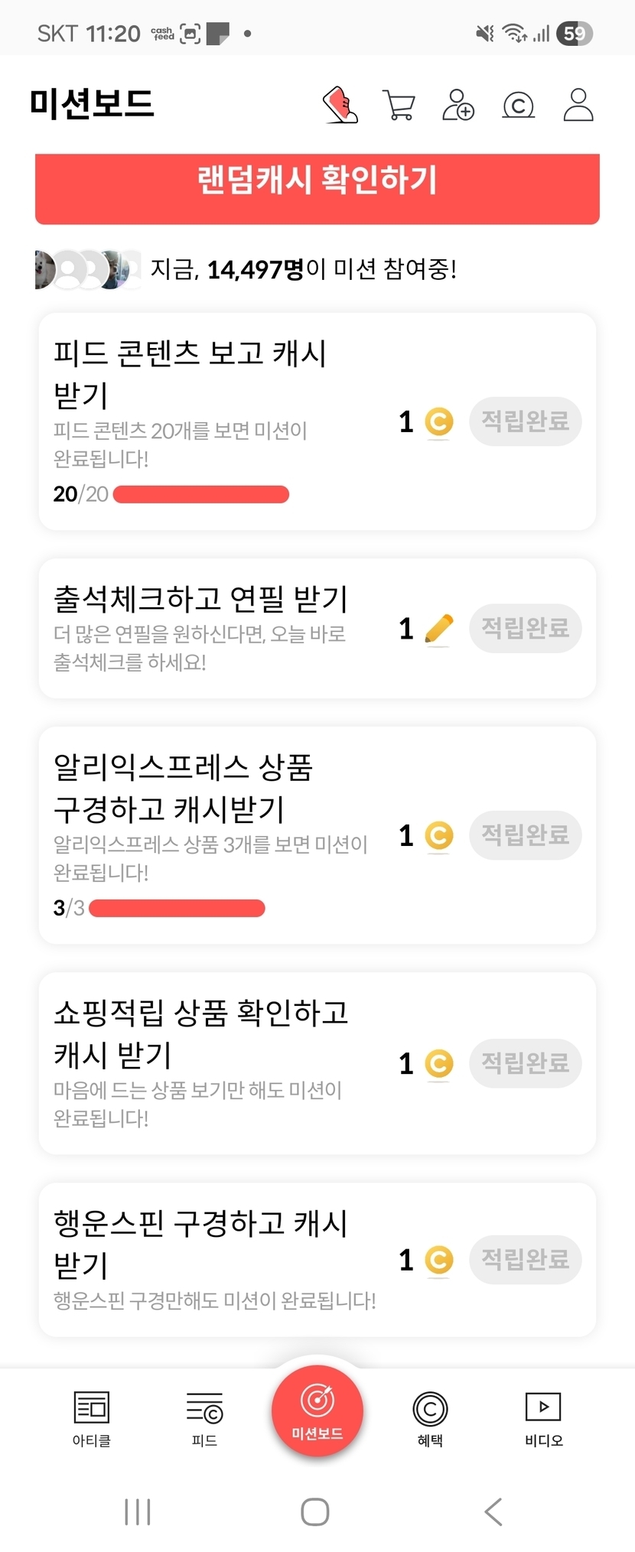
Task: Select the 미션보드 center tab
Action: pos(317,1410)
